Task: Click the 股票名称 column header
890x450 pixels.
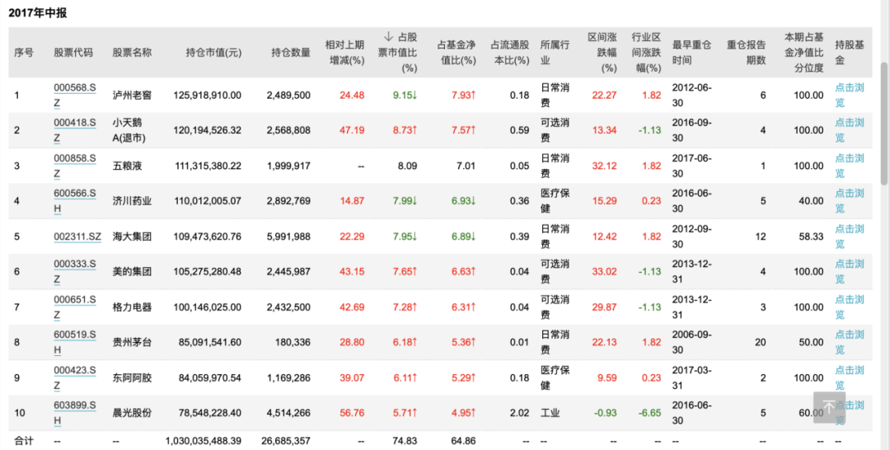Action: point(132,53)
